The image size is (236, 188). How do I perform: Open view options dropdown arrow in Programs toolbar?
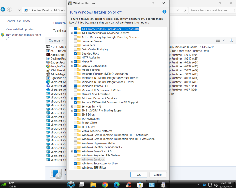(224, 40)
